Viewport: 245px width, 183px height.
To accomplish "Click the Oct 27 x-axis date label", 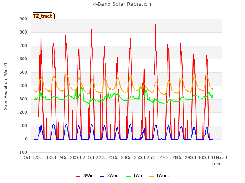I will pyautogui.click(x=158, y=157).
